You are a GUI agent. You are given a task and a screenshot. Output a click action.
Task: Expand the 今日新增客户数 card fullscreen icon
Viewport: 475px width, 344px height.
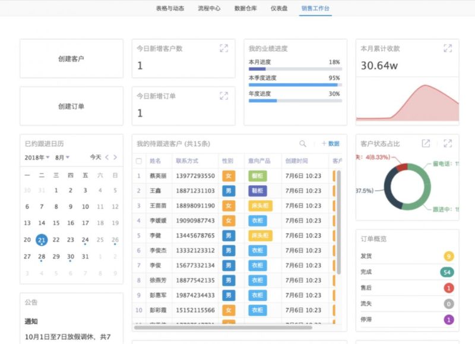[x=224, y=48]
